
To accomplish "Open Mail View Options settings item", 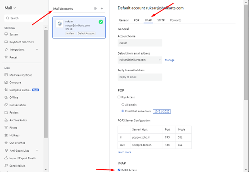I will (21, 75).
